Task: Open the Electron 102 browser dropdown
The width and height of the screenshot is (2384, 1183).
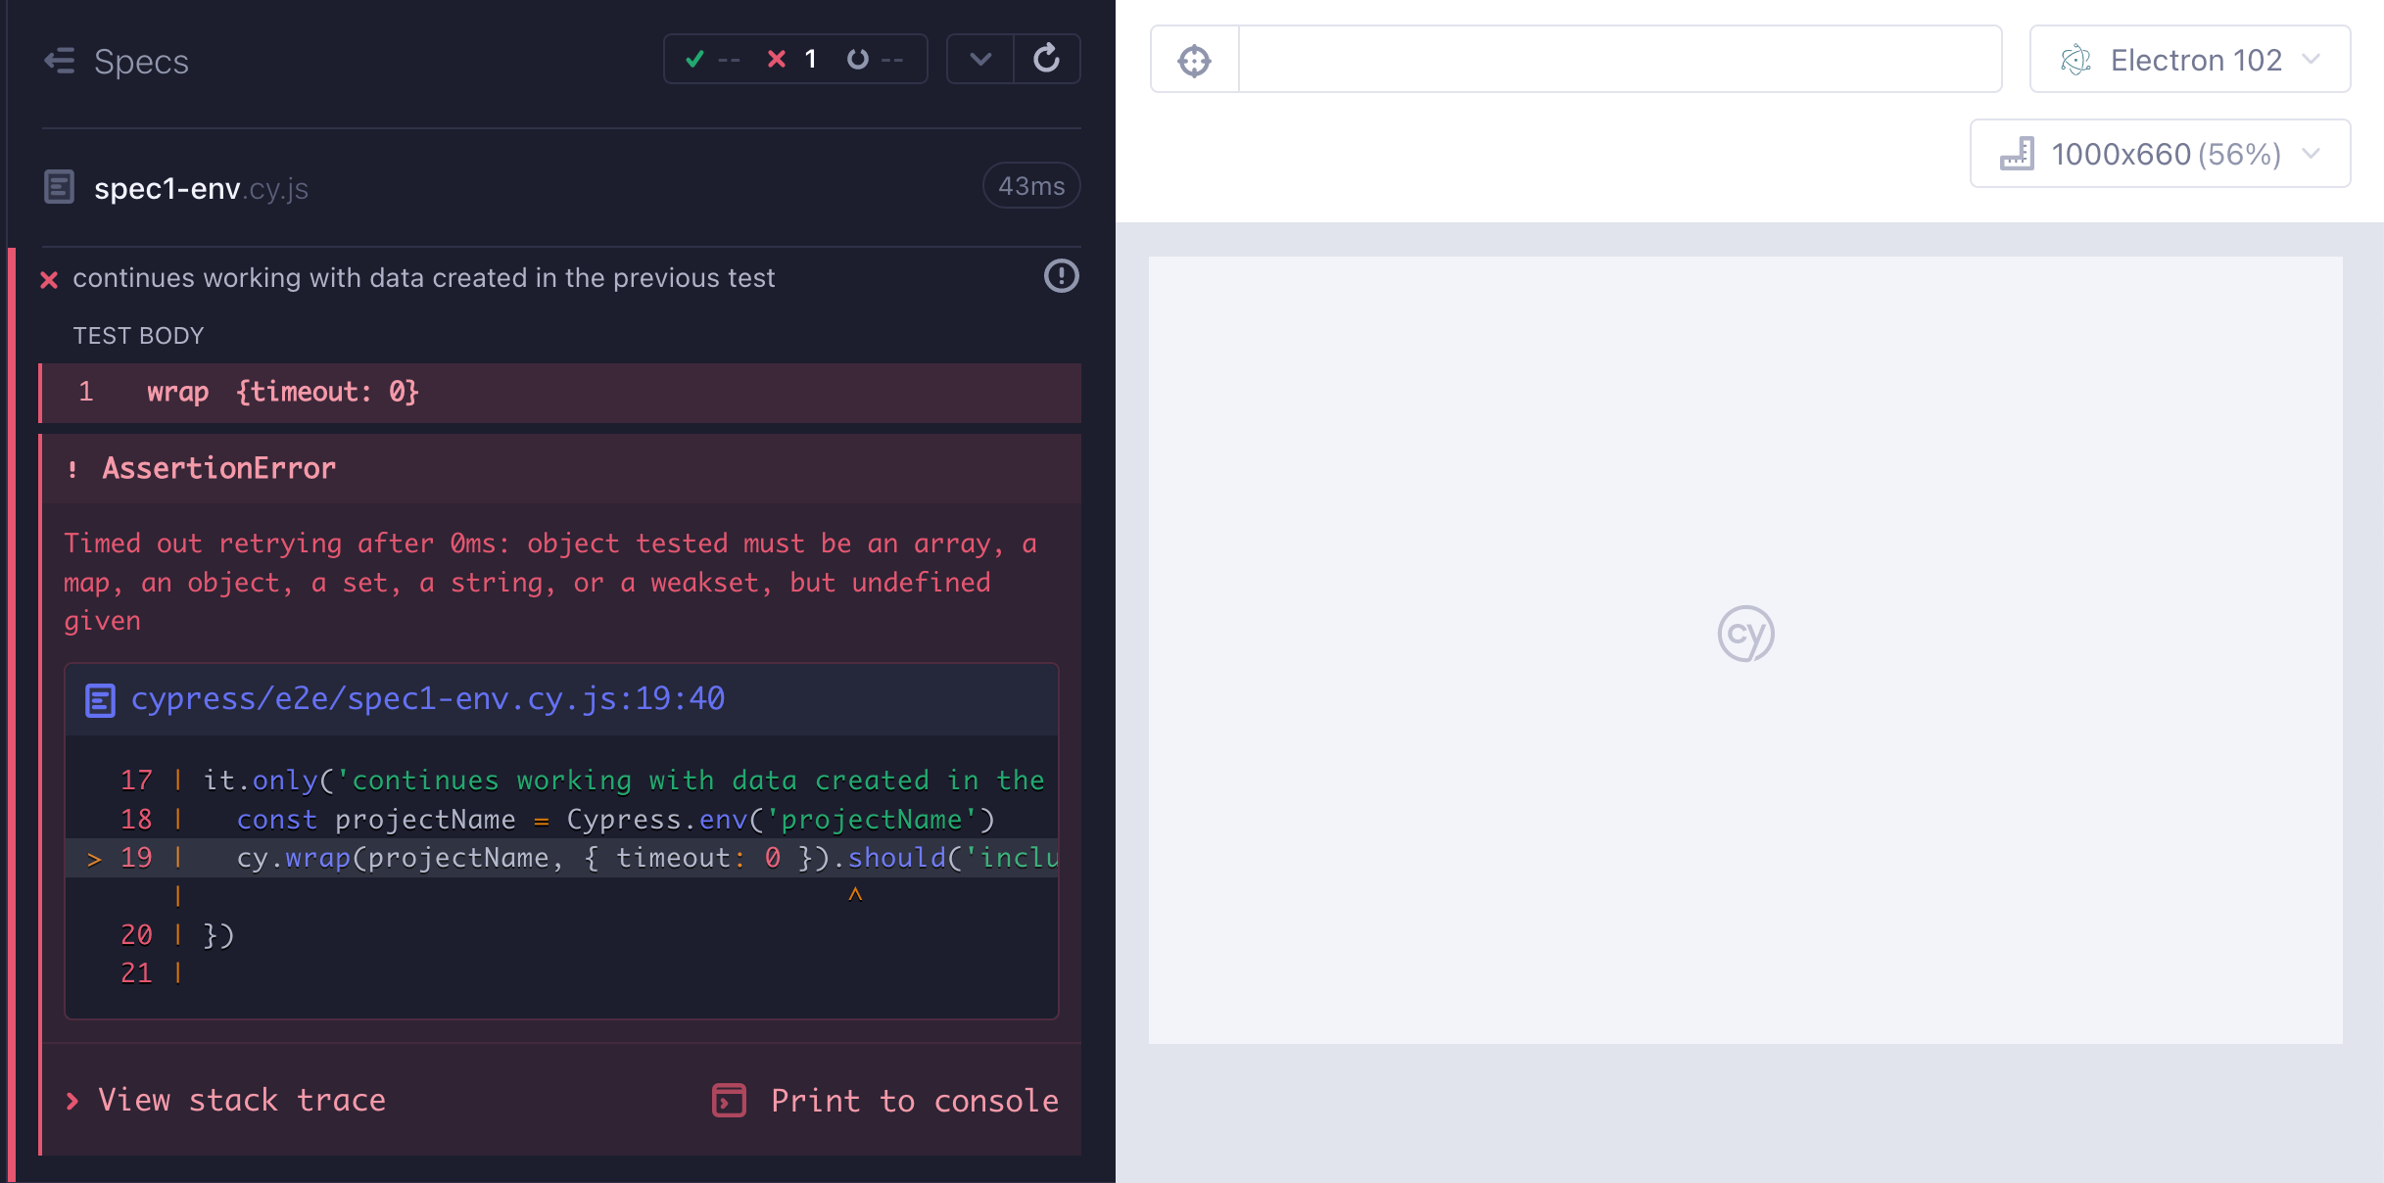Action: click(x=2190, y=59)
